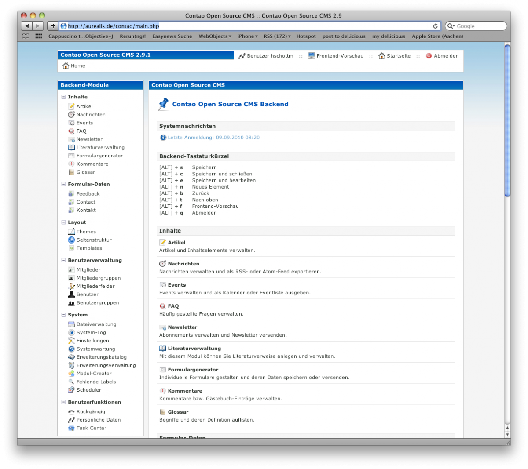Click the Newsletter icon in Backend-Module

point(71,139)
